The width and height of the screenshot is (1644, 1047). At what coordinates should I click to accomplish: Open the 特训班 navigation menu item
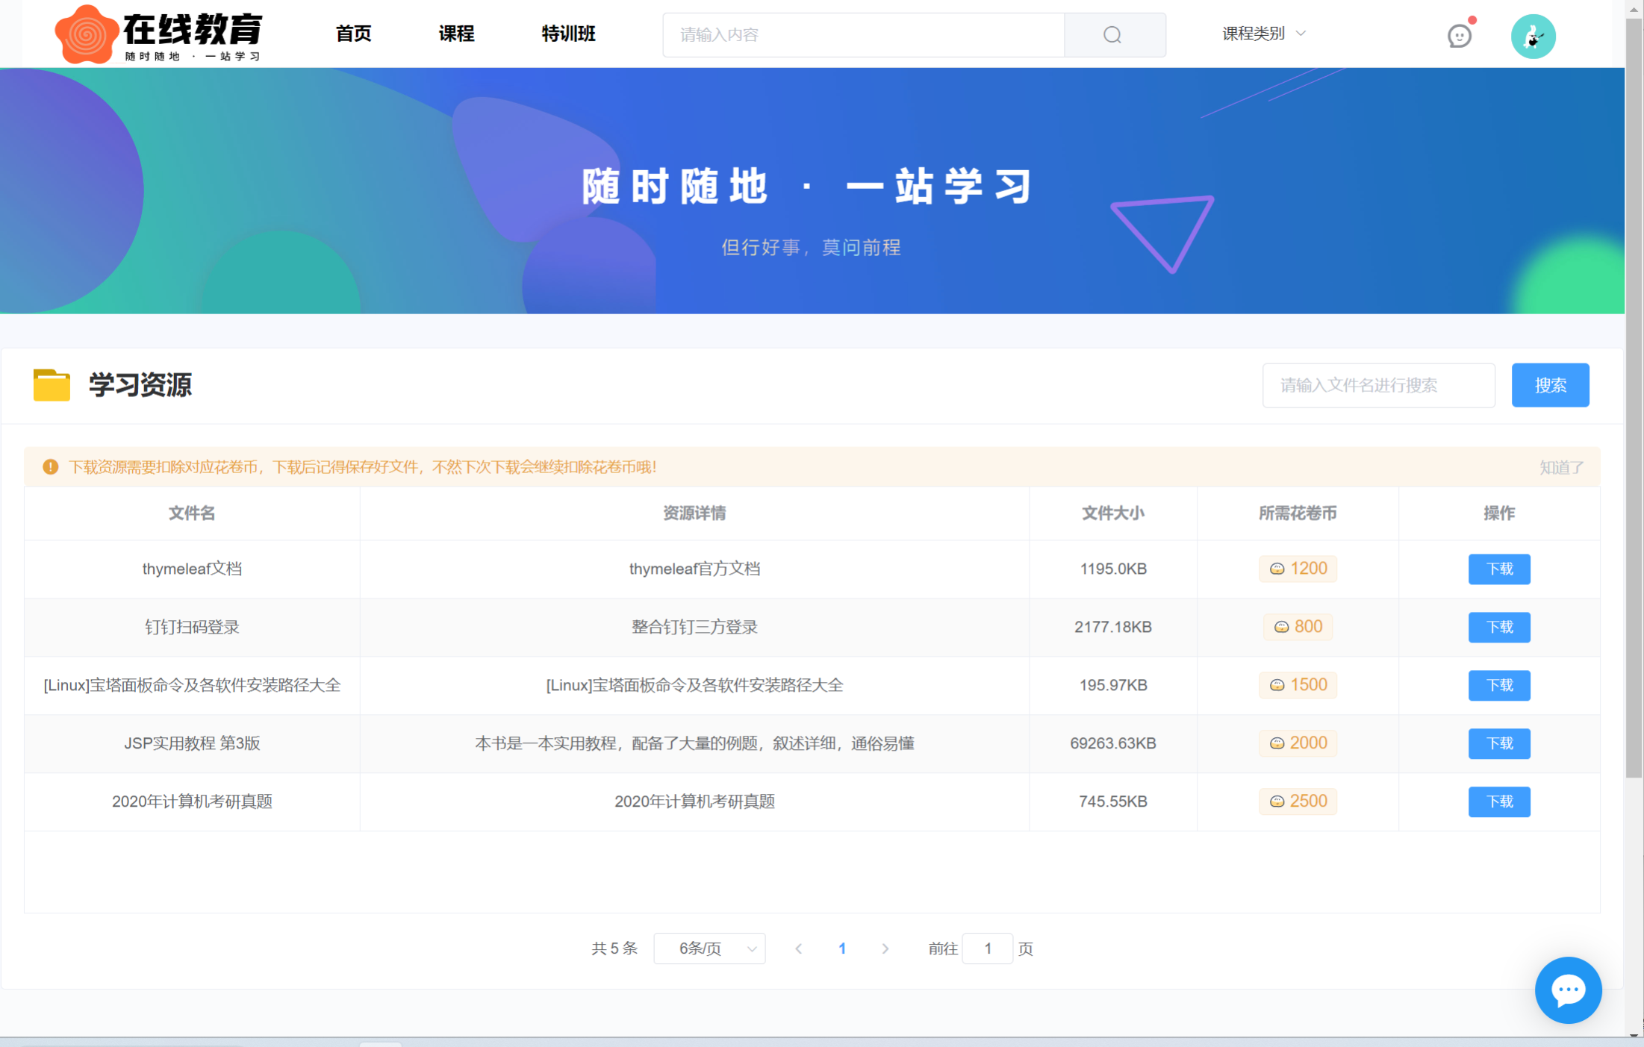568,34
